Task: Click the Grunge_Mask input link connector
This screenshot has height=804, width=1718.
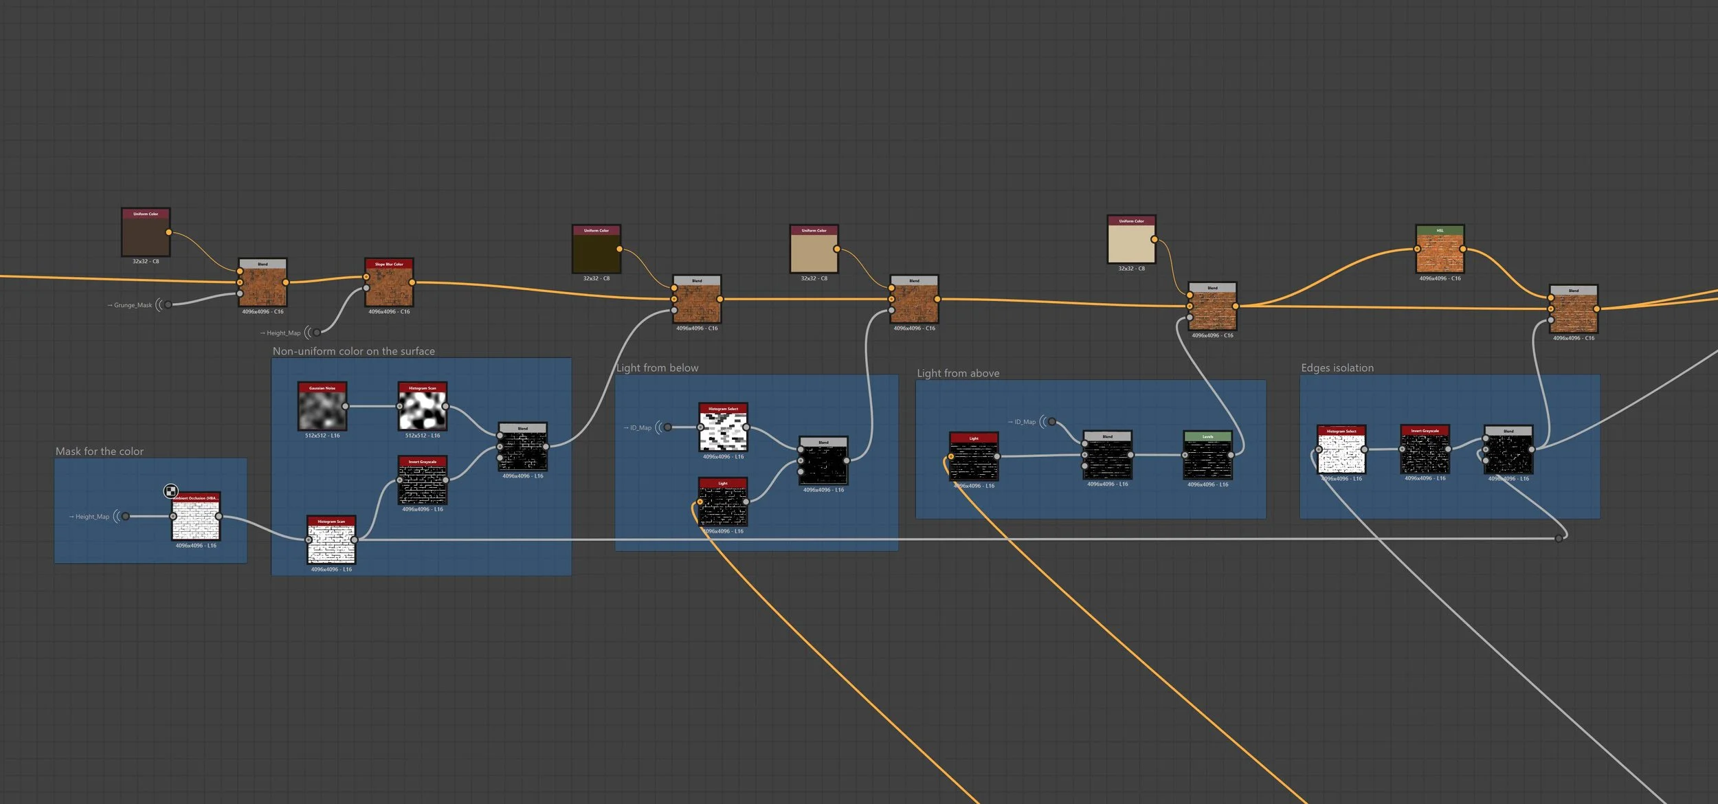Action: [x=168, y=304]
